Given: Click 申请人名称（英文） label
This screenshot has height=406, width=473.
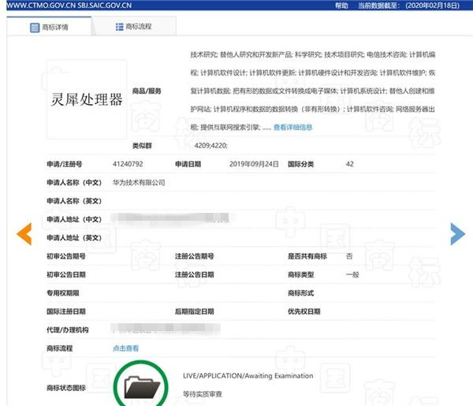Looking at the screenshot, I should (x=74, y=201).
